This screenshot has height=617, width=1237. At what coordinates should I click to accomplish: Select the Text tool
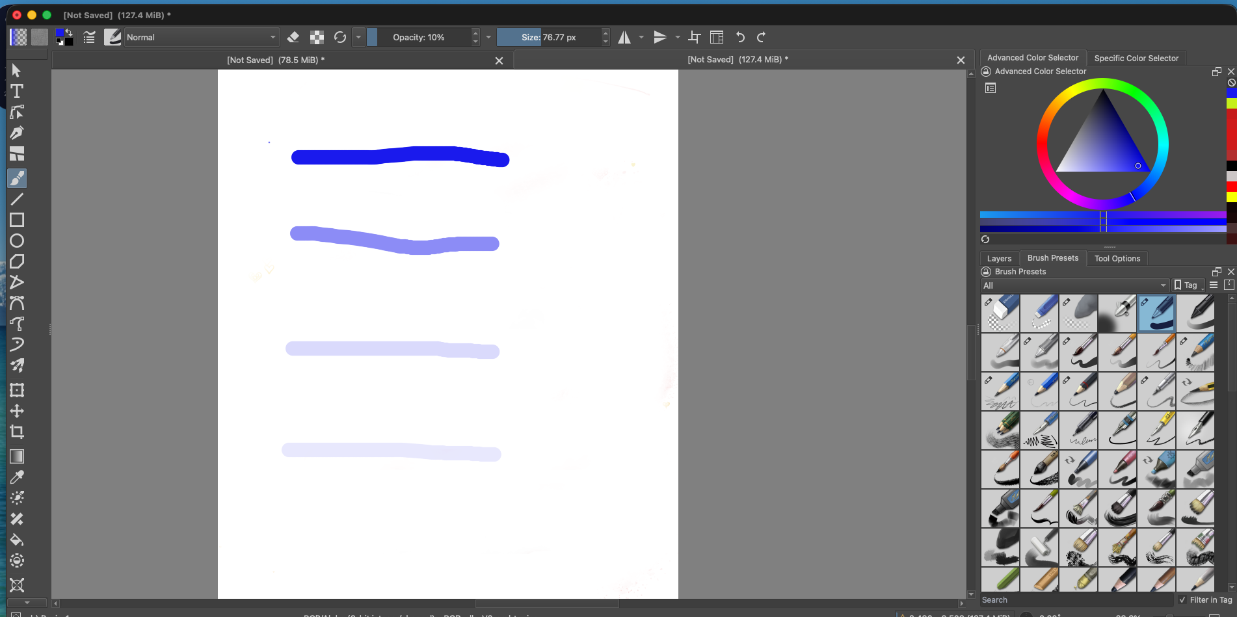tap(17, 91)
